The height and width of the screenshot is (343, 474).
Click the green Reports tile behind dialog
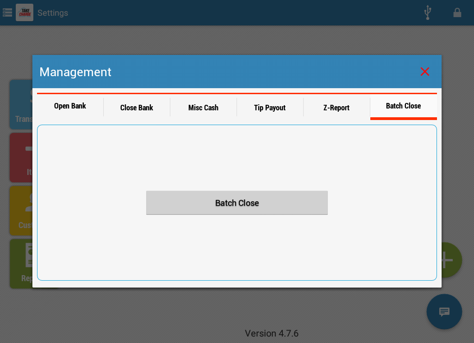point(21,264)
